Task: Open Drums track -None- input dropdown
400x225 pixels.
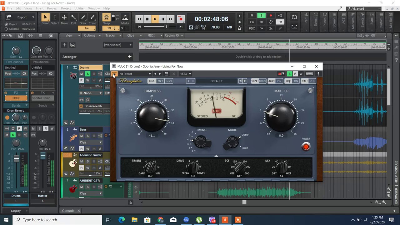Action: click(x=91, y=93)
